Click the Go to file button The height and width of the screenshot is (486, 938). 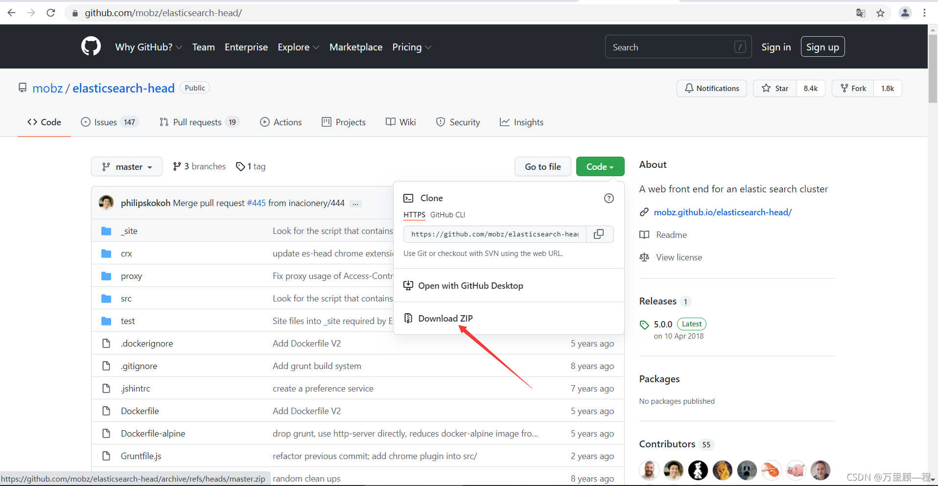point(543,167)
